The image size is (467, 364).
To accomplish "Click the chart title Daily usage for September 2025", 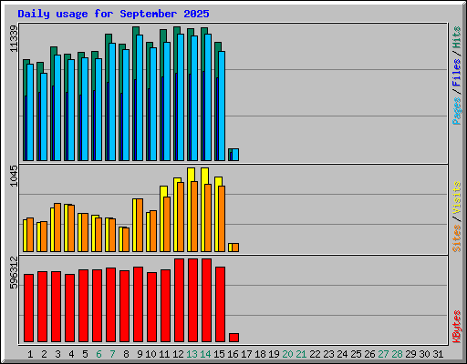I will click(x=113, y=14).
